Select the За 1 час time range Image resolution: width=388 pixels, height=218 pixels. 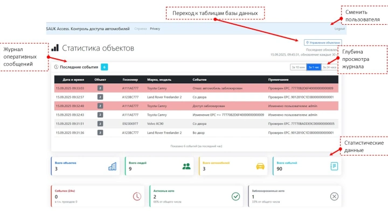tap(314, 67)
